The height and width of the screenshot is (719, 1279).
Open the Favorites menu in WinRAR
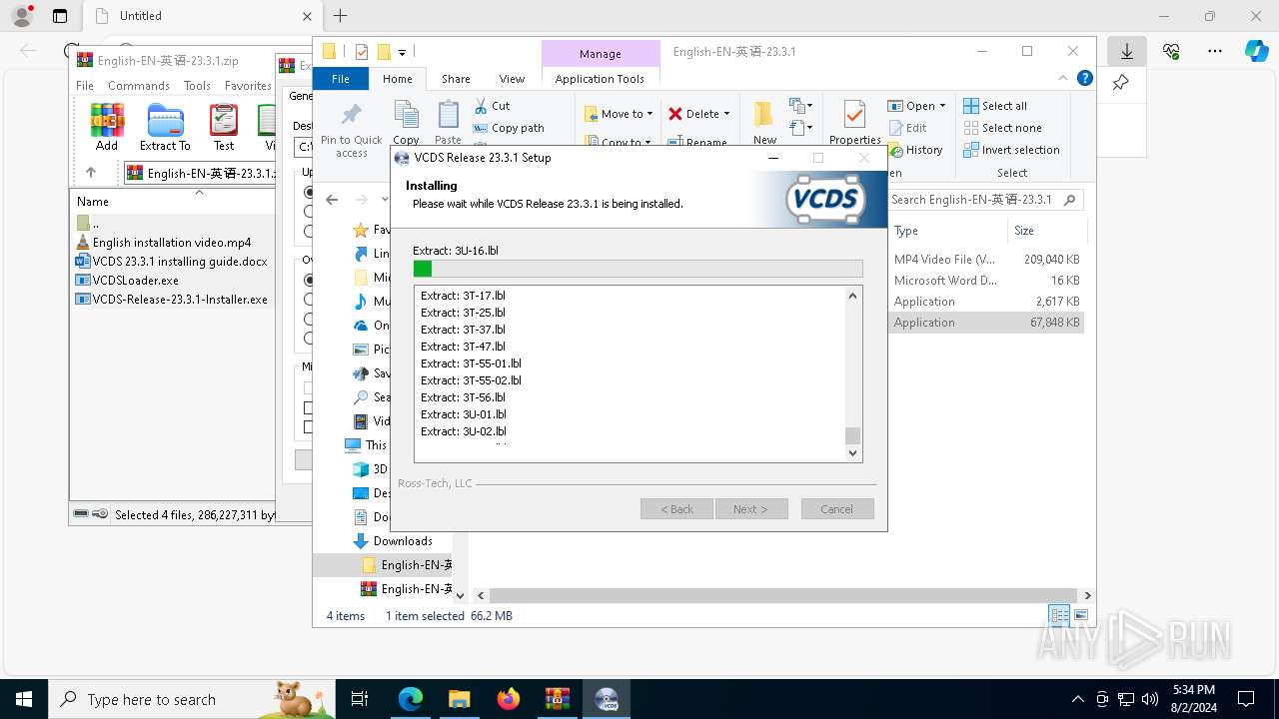pyautogui.click(x=248, y=86)
